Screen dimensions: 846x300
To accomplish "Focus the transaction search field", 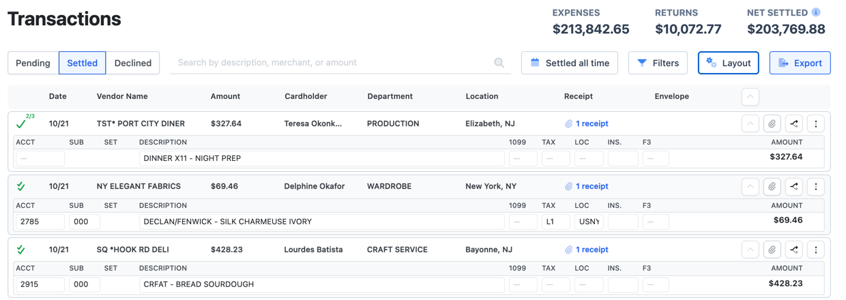I will pyautogui.click(x=340, y=63).
